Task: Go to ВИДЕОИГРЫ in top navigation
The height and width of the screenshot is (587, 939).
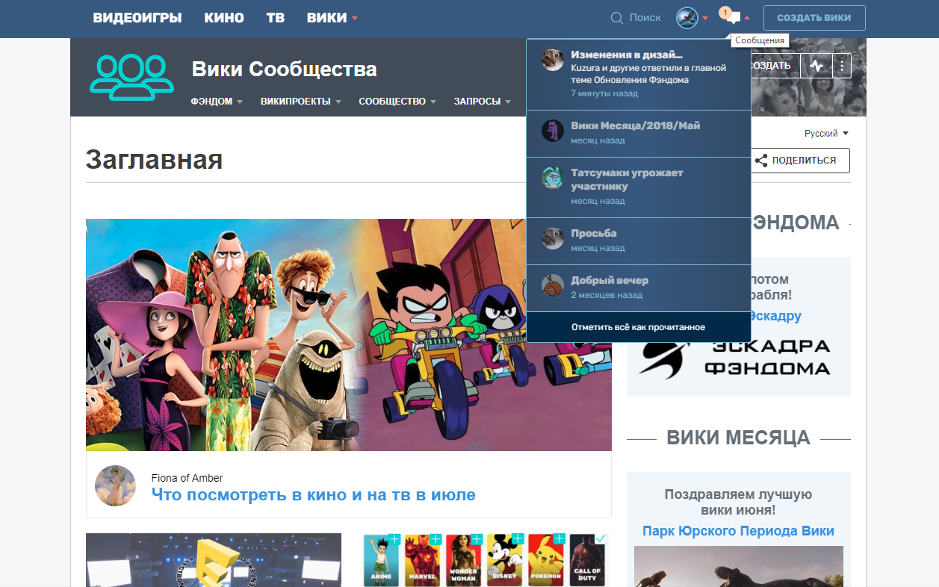Action: click(137, 18)
